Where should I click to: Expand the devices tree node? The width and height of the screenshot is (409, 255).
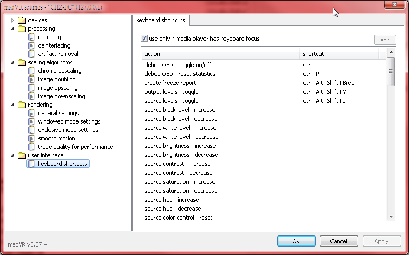coord(13,20)
